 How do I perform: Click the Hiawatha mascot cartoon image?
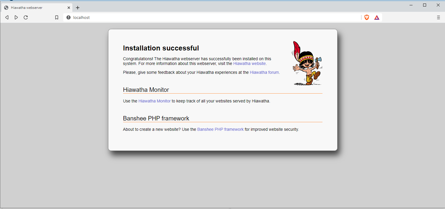(307, 63)
